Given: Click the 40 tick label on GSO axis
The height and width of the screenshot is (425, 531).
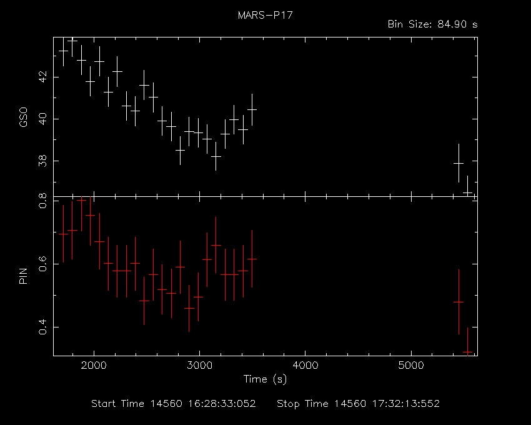Looking at the screenshot, I should (43, 119).
